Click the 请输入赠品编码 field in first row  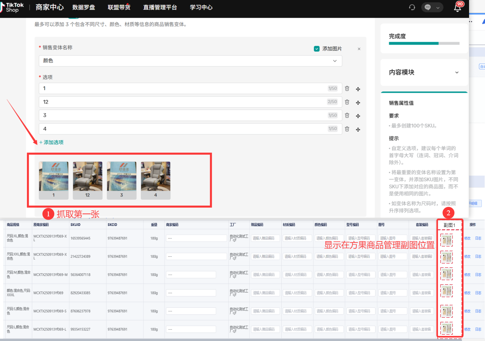pos(265,238)
